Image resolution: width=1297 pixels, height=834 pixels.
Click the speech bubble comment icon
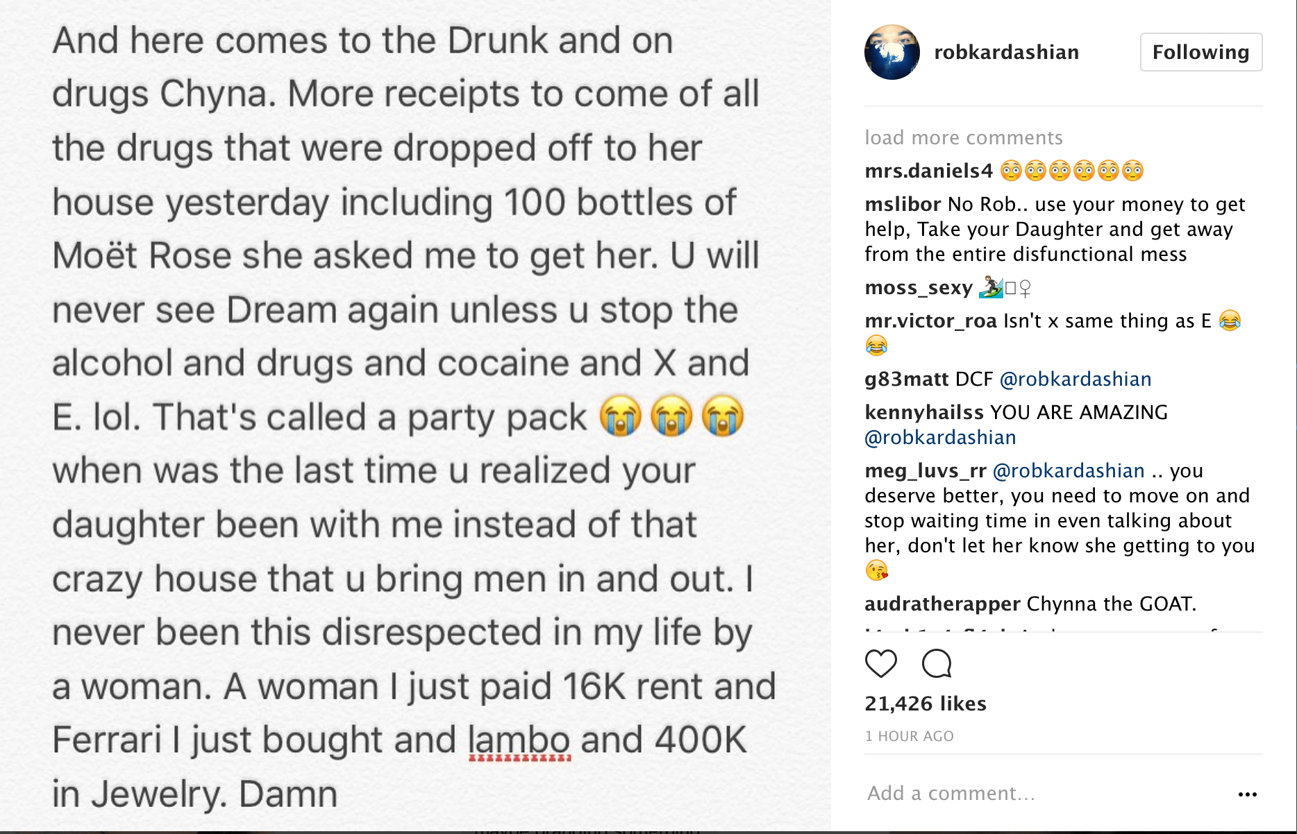(x=936, y=664)
